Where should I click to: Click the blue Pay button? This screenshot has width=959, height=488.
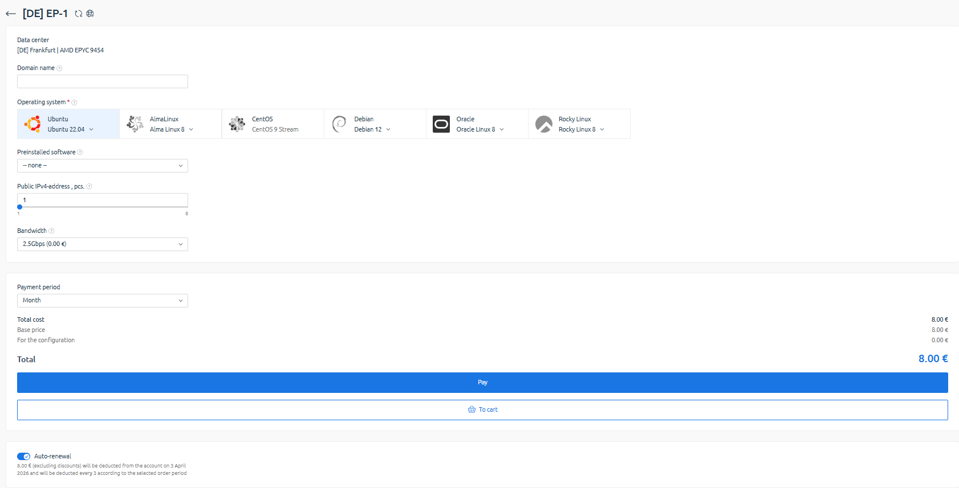click(x=482, y=383)
